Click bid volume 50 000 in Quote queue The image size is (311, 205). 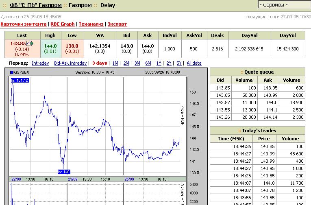coord(249,95)
